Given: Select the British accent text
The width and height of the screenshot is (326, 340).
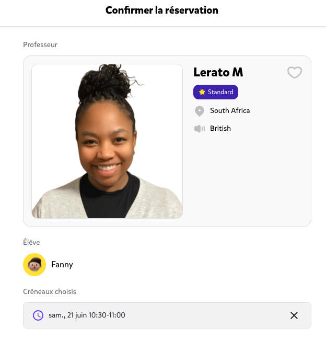Looking at the screenshot, I should coord(220,128).
